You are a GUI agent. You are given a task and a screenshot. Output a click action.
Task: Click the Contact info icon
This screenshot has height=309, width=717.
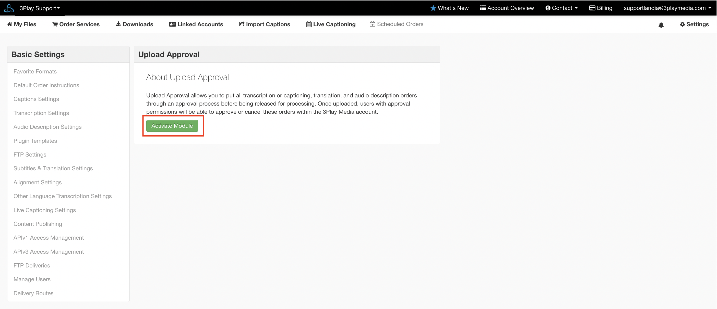click(548, 8)
